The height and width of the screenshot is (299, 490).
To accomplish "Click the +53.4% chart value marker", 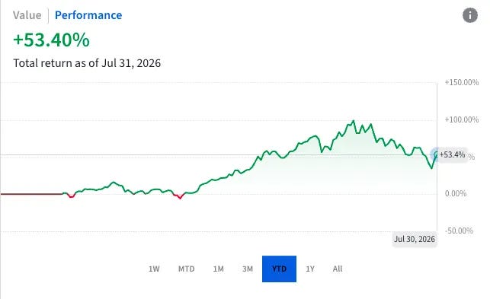I will (x=452, y=154).
